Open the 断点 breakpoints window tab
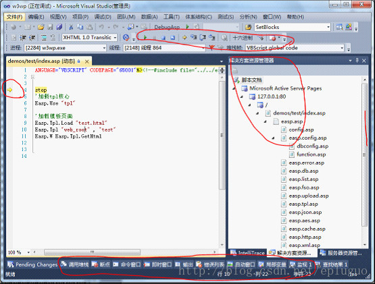The width and height of the screenshot is (375, 284). pyautogui.click(x=101, y=264)
